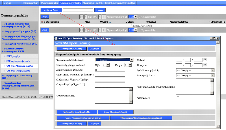
Task: Jump to last page in top pagination bar
Action: tap(104, 17)
